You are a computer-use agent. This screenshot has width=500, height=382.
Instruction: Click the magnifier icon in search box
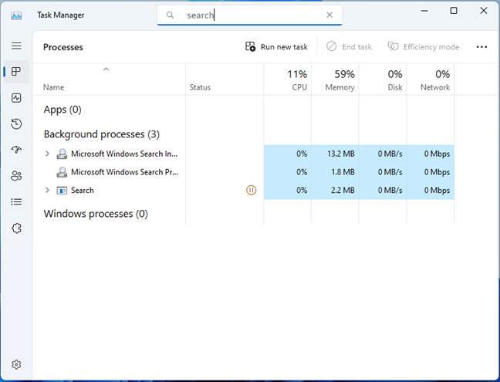click(171, 15)
